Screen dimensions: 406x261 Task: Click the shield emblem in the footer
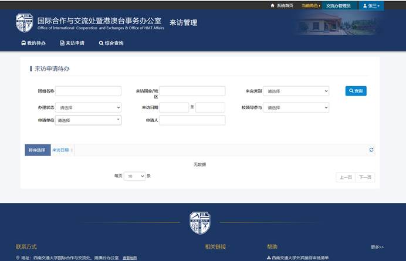point(200,223)
